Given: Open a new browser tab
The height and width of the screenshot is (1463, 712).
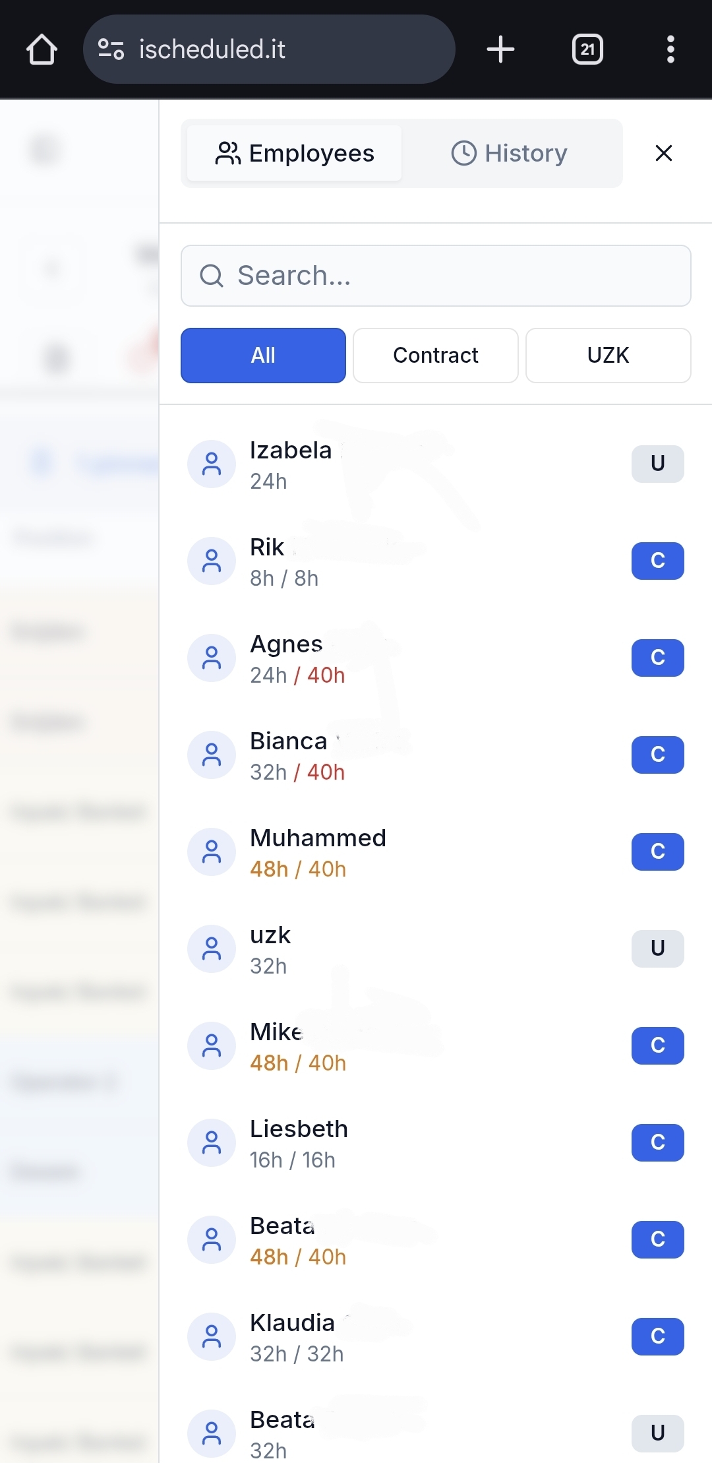Looking at the screenshot, I should click(500, 49).
